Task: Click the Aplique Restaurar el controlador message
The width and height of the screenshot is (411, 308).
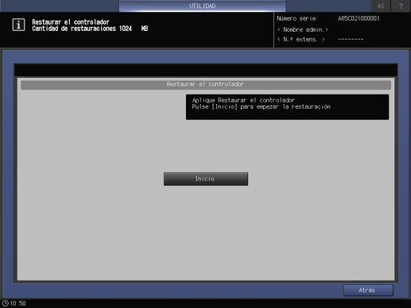Action: click(x=243, y=100)
